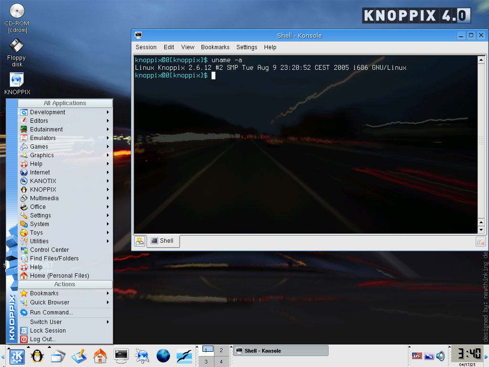Expand the Switch User submenu
489x367 pixels.
(x=65, y=322)
